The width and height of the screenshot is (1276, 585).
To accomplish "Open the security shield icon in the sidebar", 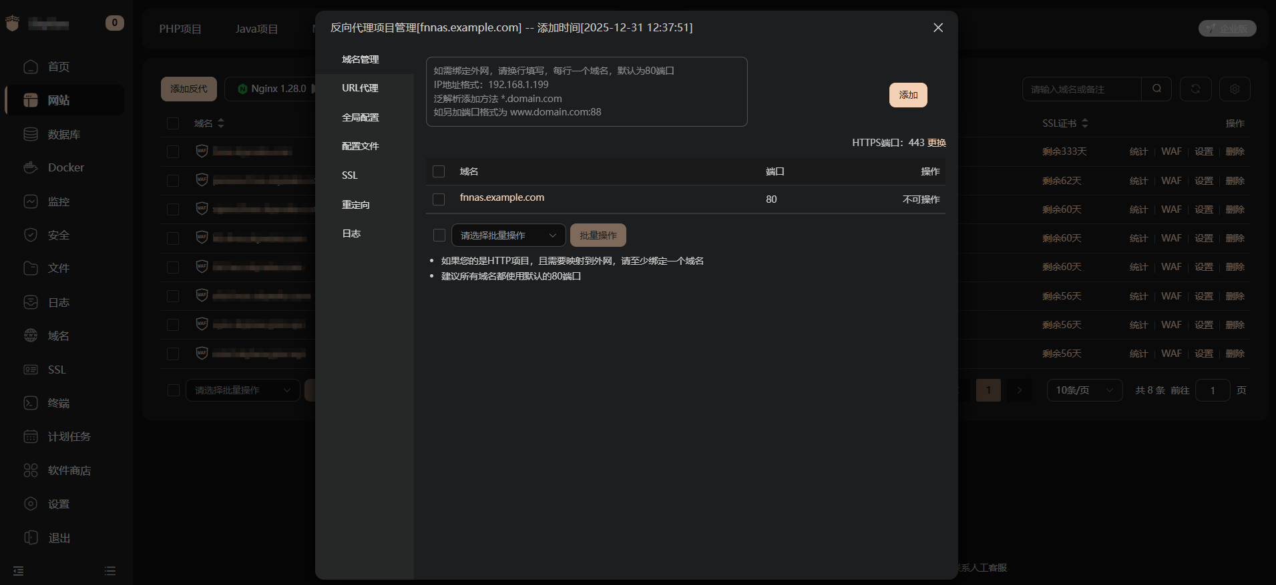I will point(31,235).
